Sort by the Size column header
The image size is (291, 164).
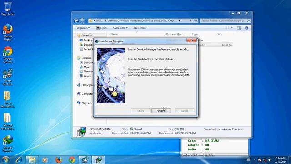[220, 34]
